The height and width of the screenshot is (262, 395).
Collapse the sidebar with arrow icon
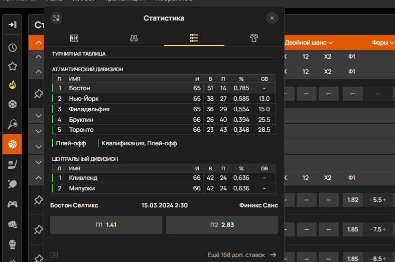click(13, 25)
